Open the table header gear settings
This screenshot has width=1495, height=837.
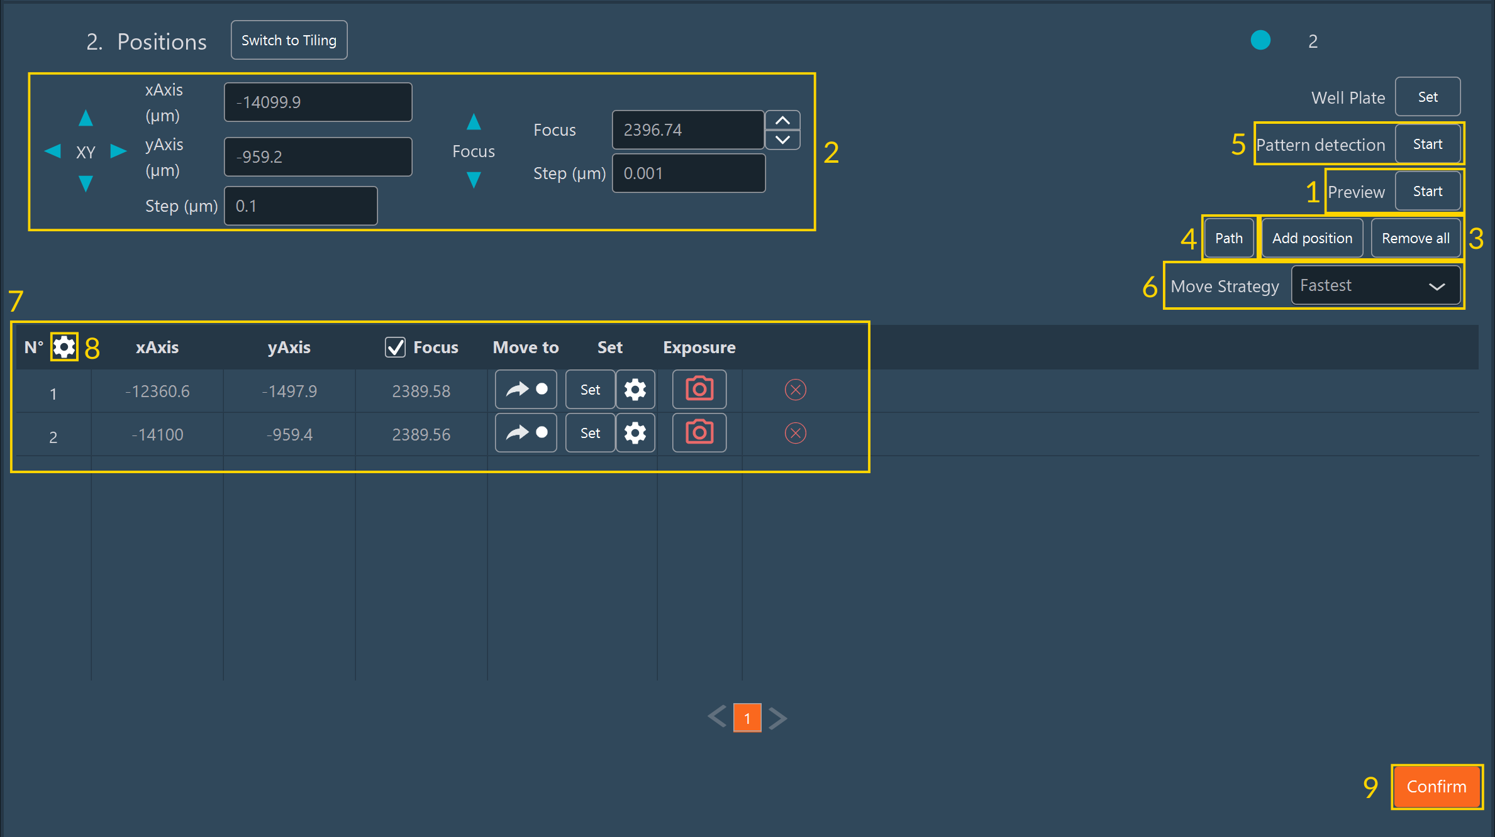click(x=64, y=347)
